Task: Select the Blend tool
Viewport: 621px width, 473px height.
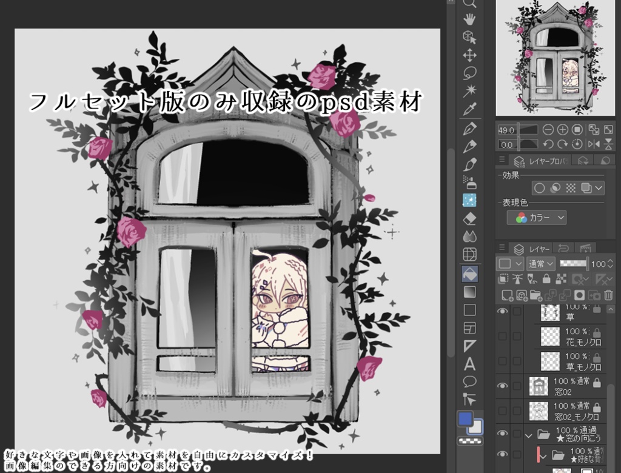Action: [x=470, y=236]
